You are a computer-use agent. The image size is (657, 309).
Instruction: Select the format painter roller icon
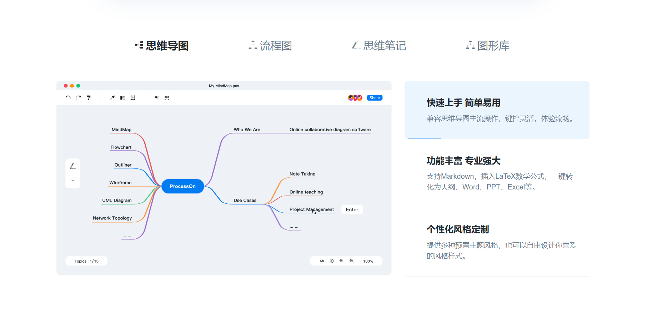(x=89, y=97)
